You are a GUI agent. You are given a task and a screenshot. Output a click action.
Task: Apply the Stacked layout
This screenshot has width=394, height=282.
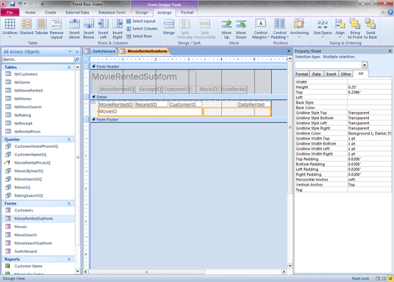[x=27, y=27]
